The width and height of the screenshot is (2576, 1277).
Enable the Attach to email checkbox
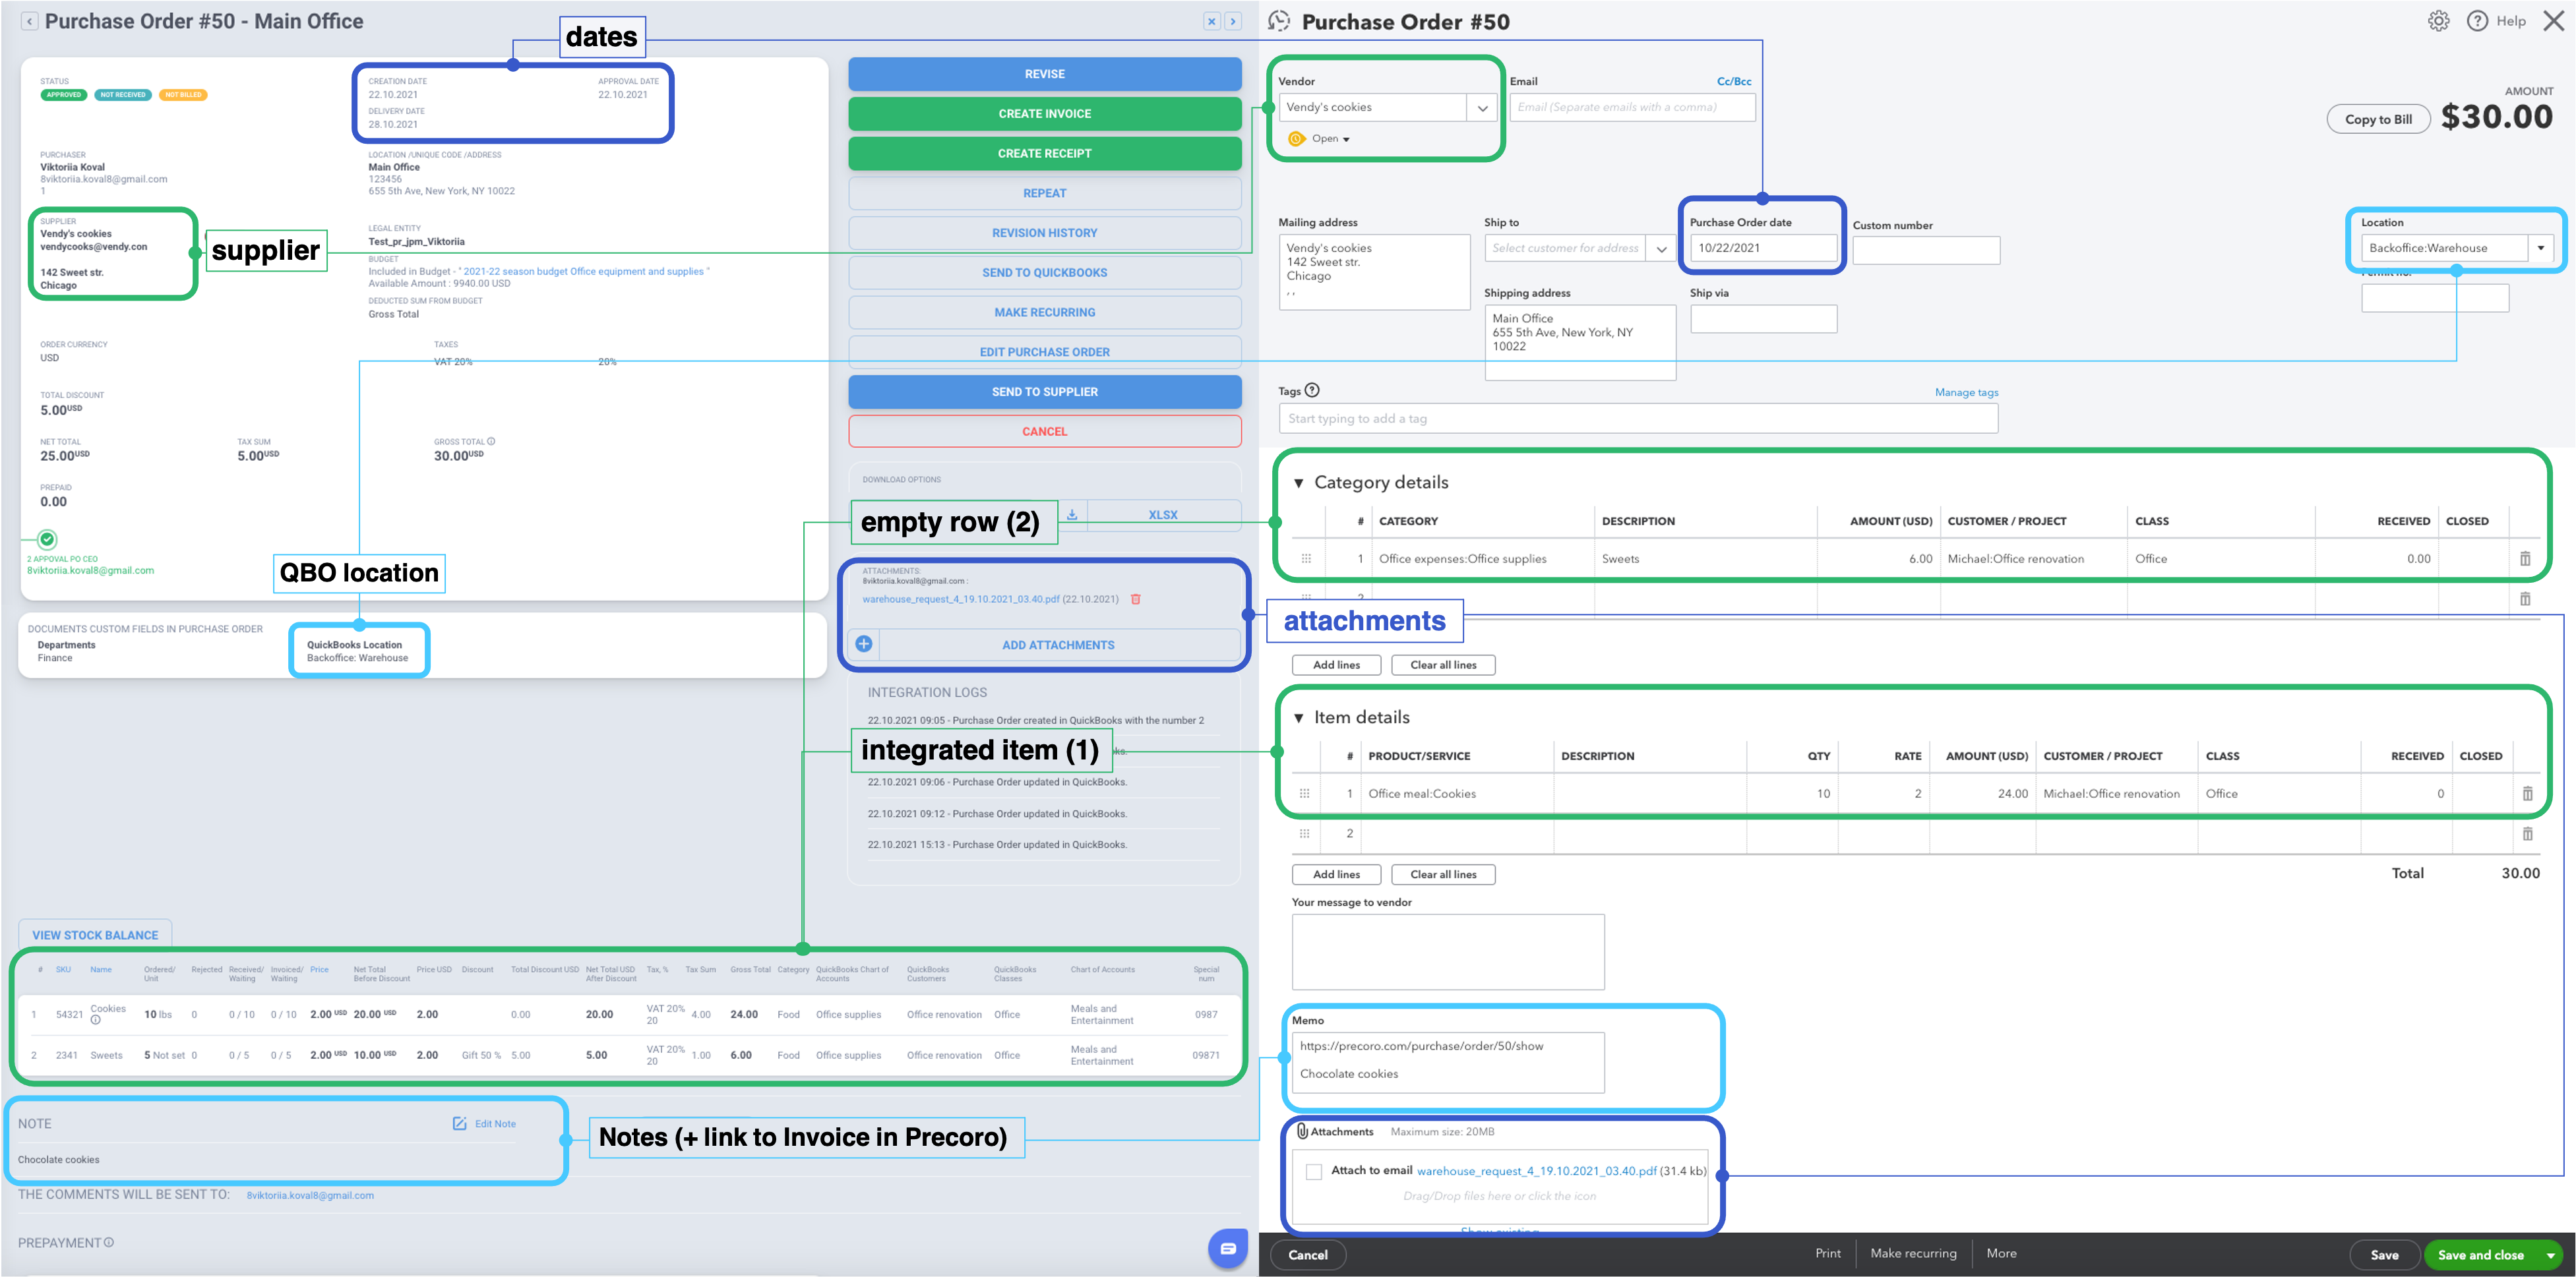(x=1314, y=1171)
